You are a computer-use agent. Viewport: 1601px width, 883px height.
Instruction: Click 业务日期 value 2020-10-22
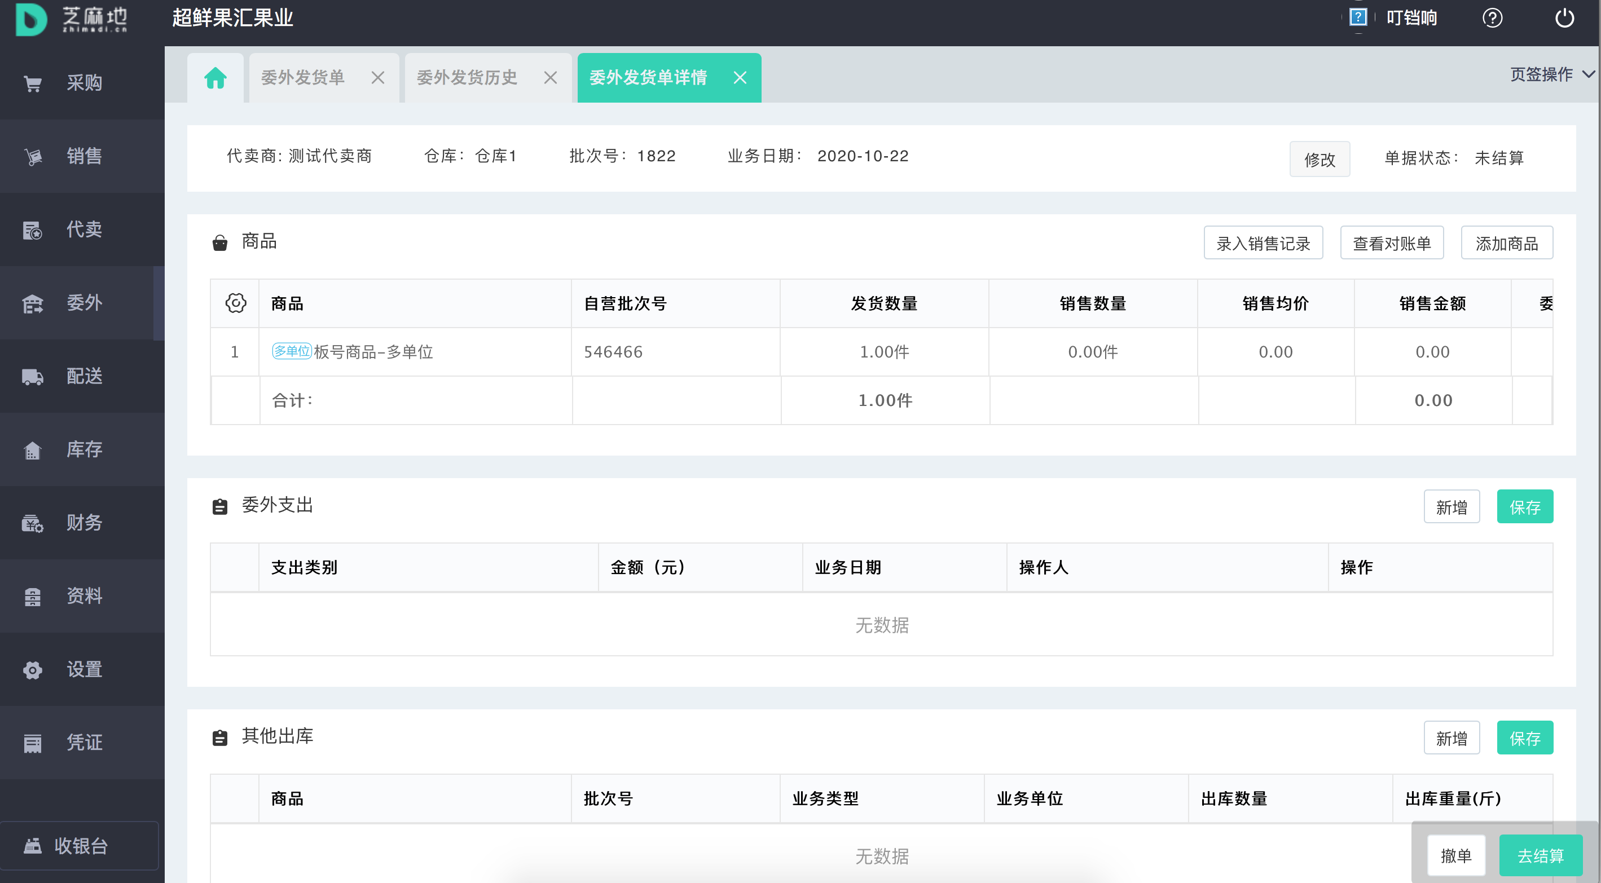coord(863,156)
